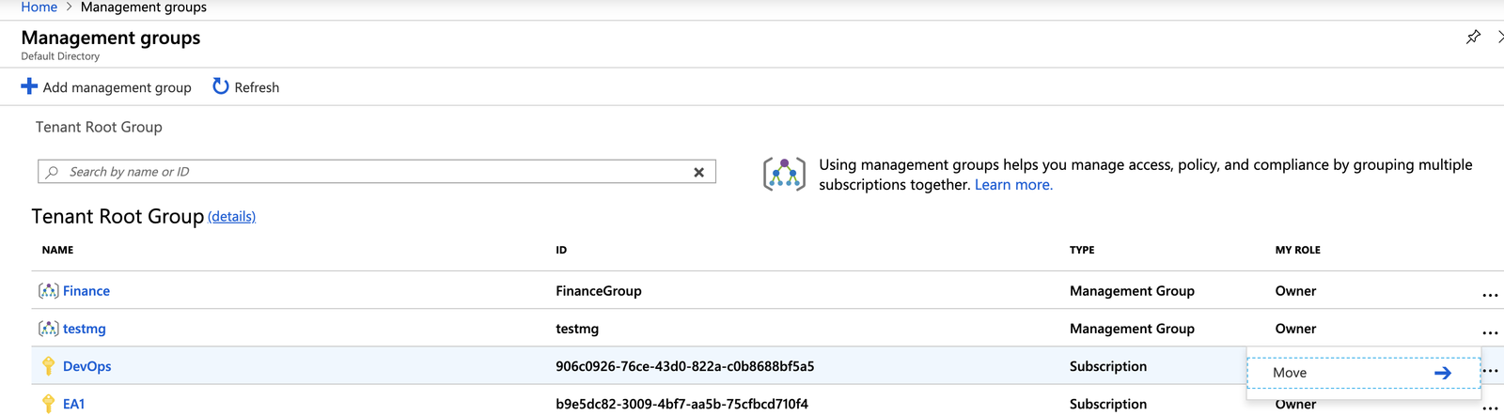Open the Finance management group

[86, 291]
